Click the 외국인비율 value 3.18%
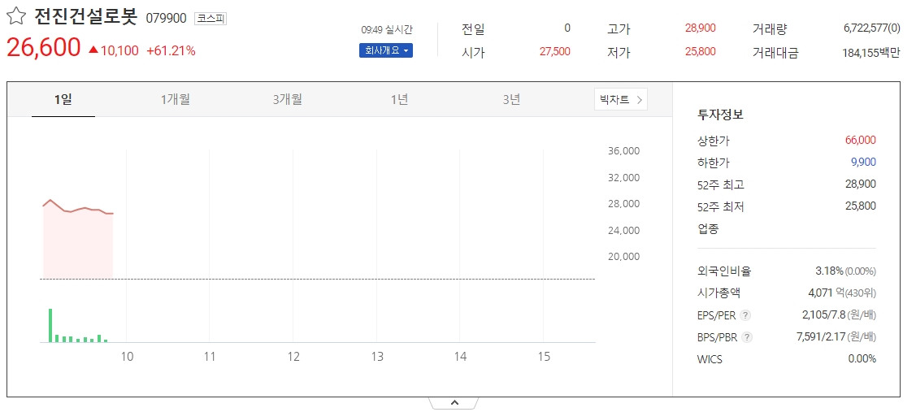The width and height of the screenshot is (916, 412). tap(829, 271)
